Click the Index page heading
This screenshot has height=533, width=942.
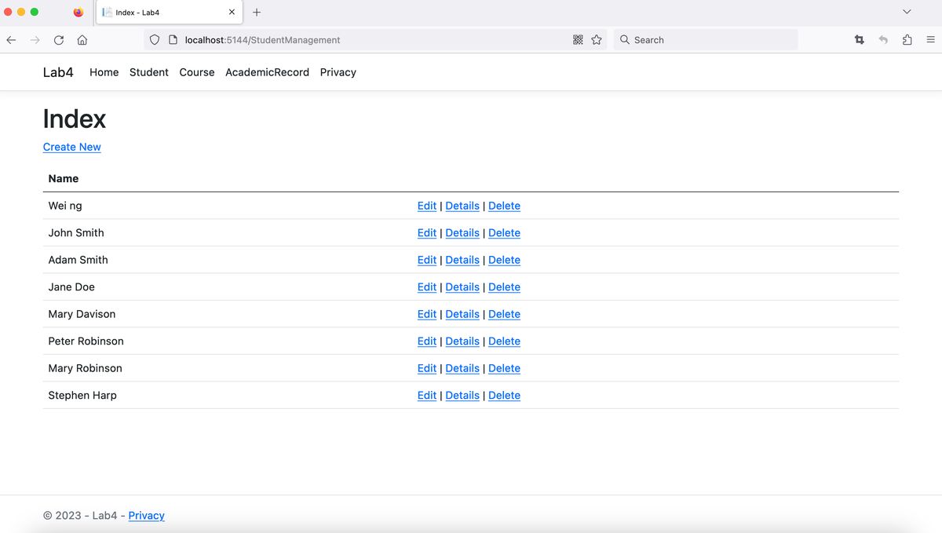[x=75, y=119]
